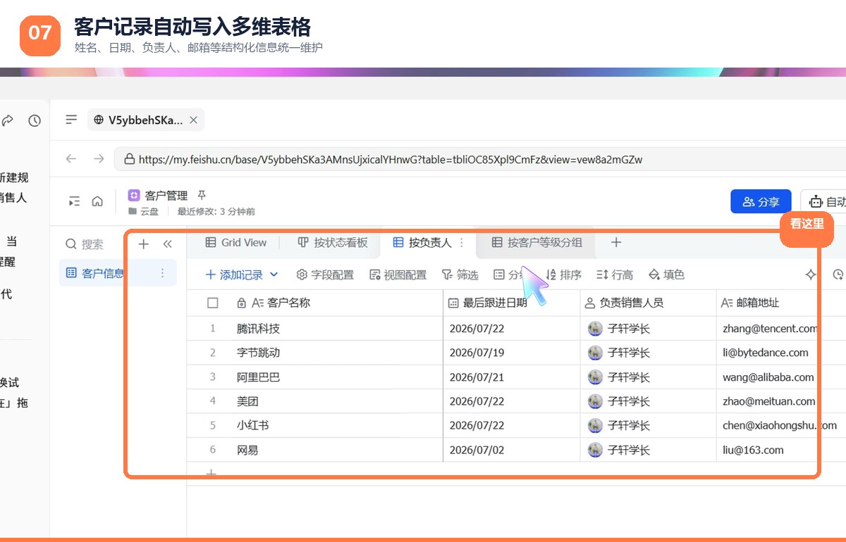The width and height of the screenshot is (846, 542).
Task: Go forward with the right arrow
Action: pos(99,159)
